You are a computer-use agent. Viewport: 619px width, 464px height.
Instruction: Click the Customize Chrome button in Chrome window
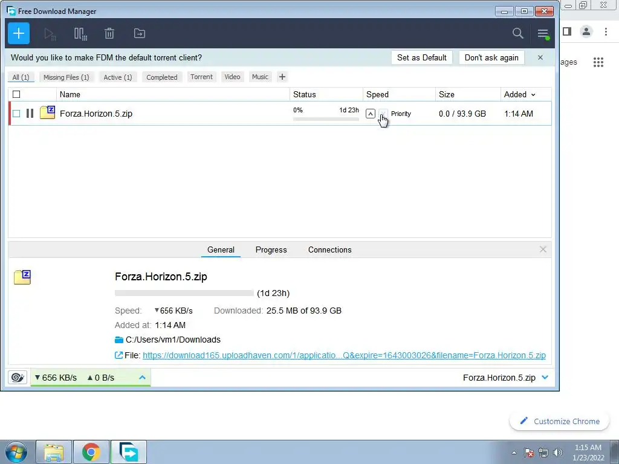[x=560, y=421]
